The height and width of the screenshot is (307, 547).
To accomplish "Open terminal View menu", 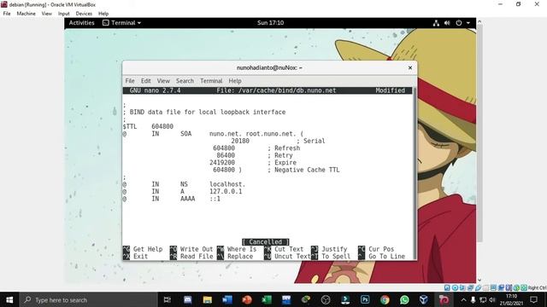I will coord(163,81).
